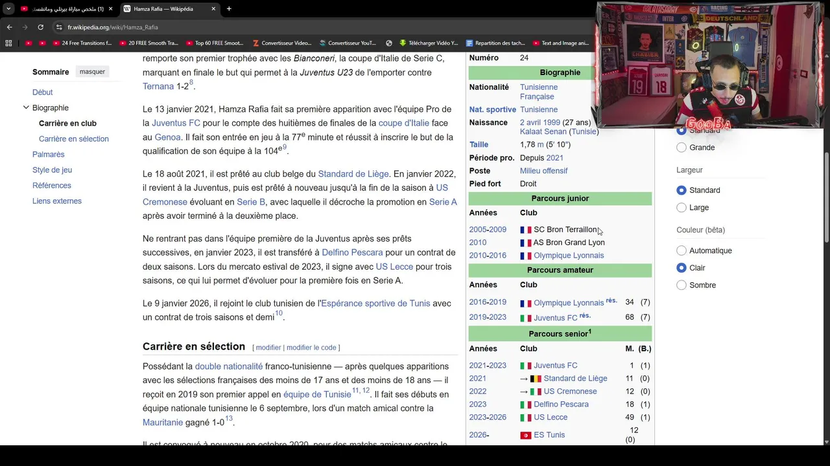Open Milieu offensif in infobox
830x466 pixels.
point(543,171)
